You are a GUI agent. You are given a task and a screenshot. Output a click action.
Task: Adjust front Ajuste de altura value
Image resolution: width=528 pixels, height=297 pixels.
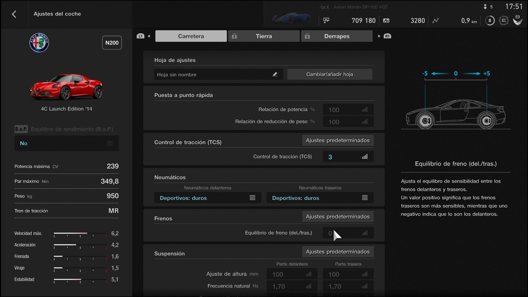coord(292,274)
